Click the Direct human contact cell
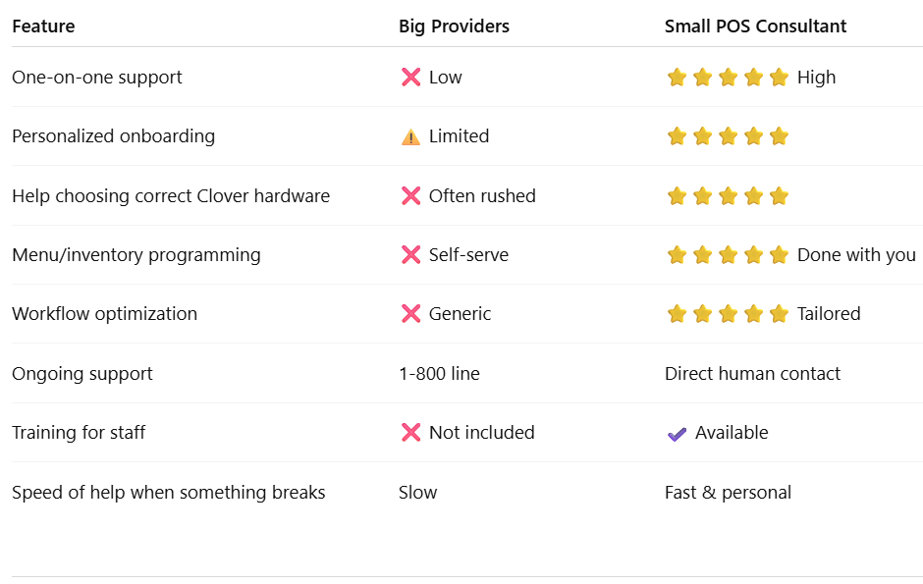The width and height of the screenshot is (923, 584). (752, 373)
